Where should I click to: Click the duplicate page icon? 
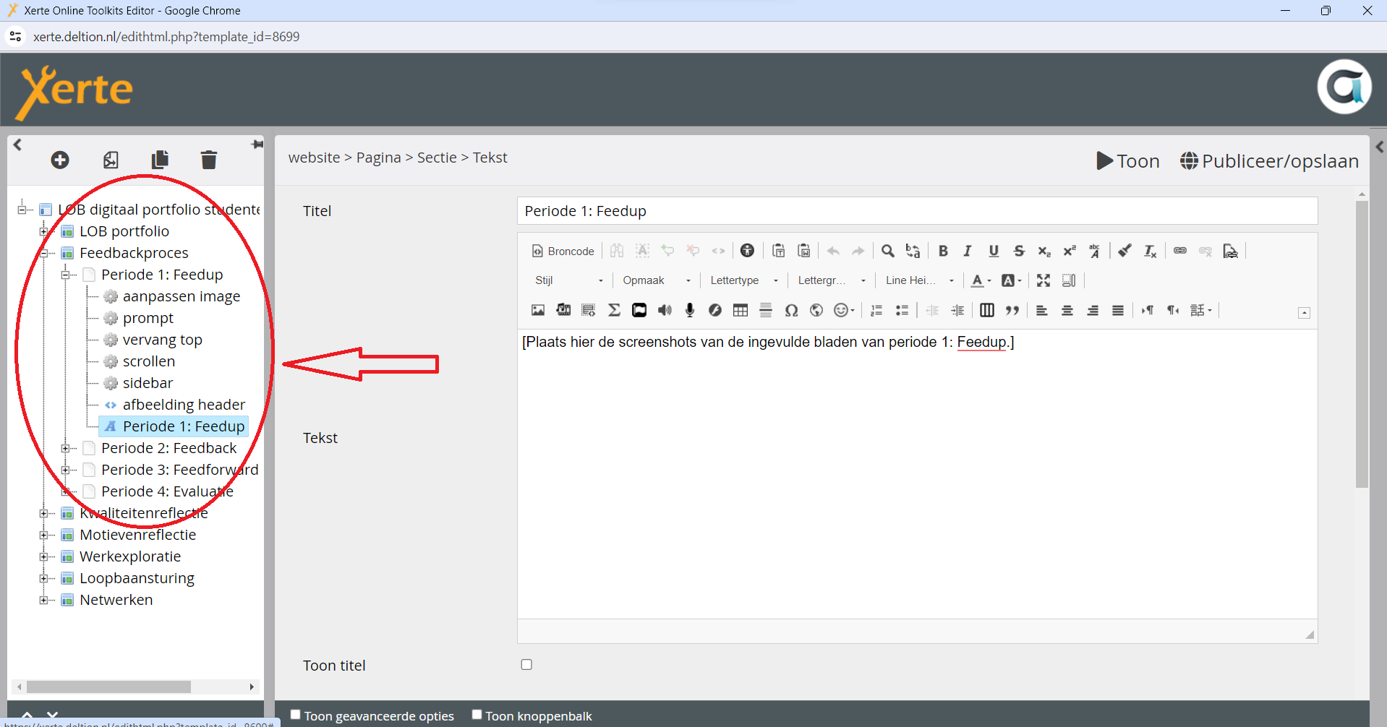160,160
